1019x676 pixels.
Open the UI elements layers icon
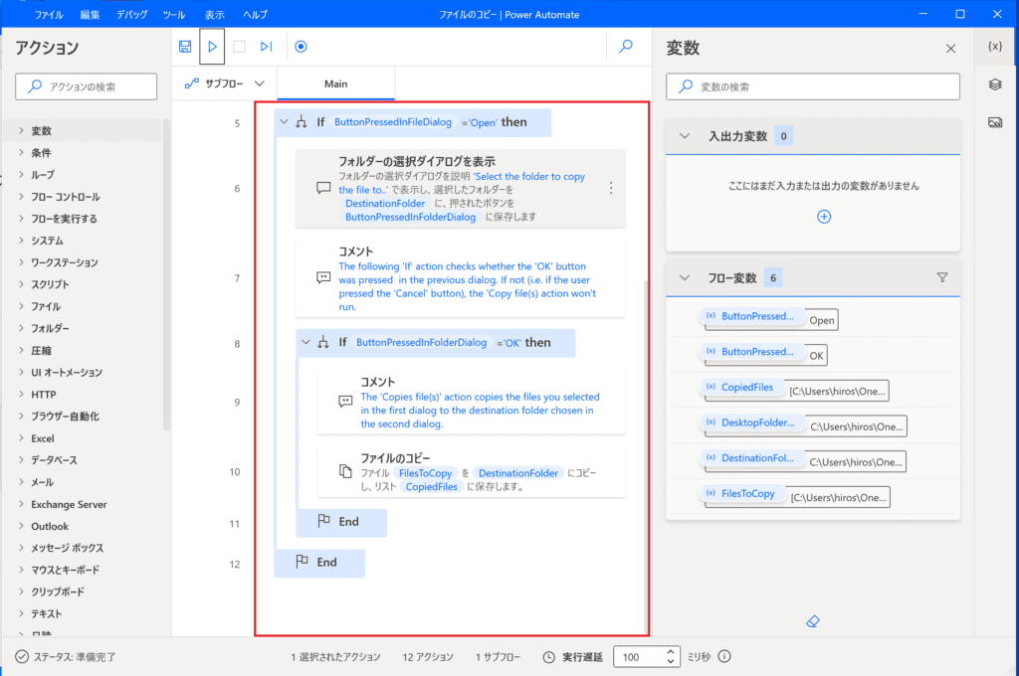click(994, 84)
